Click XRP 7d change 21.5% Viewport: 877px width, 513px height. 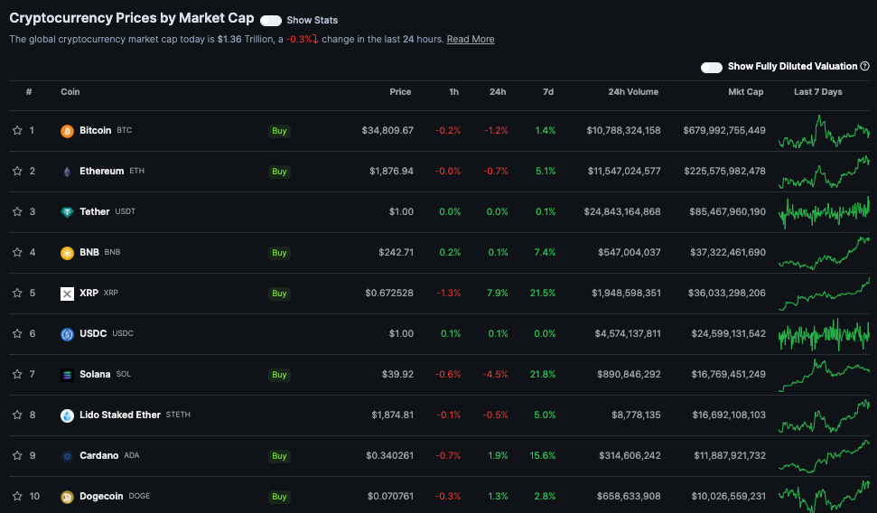543,294
